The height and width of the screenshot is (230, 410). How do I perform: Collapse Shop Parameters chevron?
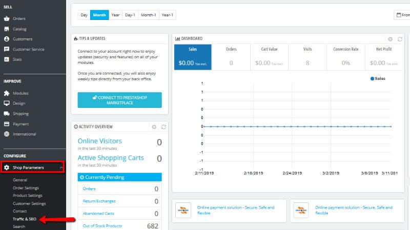pyautogui.click(x=61, y=168)
